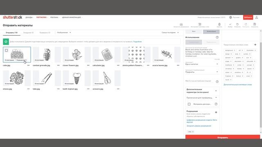Click the red Добавить button
The width and height of the screenshot is (262, 147).
(x=248, y=17)
